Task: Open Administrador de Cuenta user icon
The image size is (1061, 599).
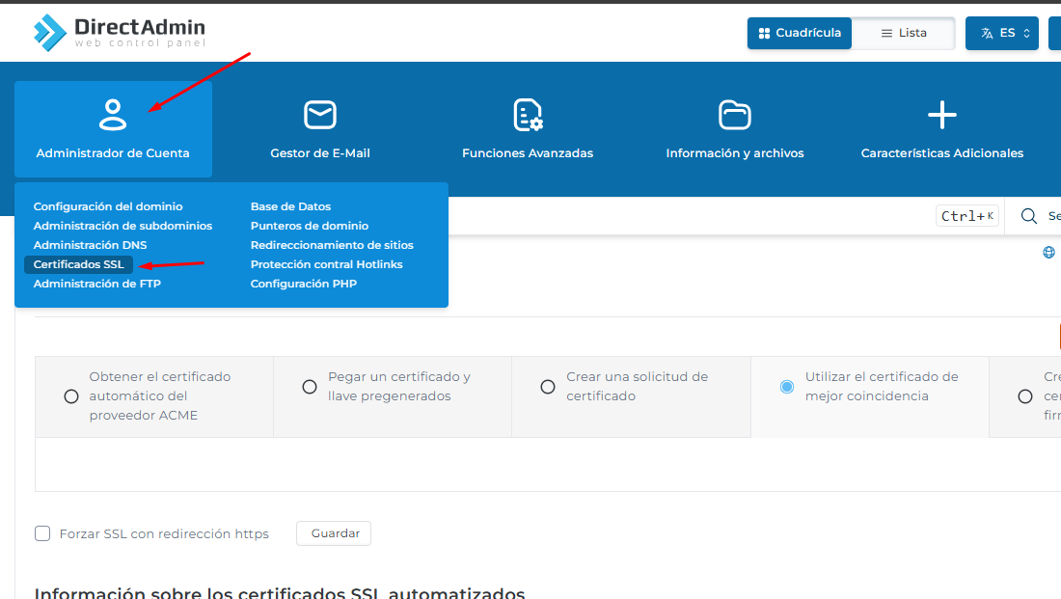Action: click(x=113, y=114)
